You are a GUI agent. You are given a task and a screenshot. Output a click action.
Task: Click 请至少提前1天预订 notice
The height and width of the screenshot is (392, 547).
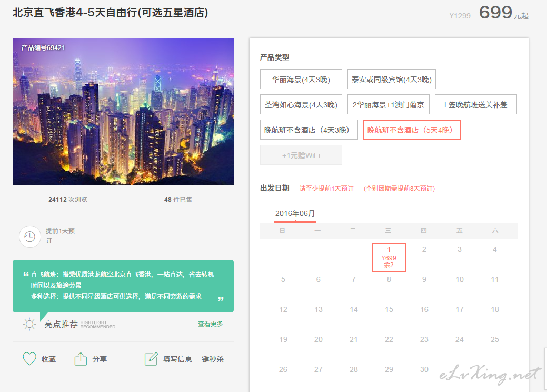click(x=326, y=189)
